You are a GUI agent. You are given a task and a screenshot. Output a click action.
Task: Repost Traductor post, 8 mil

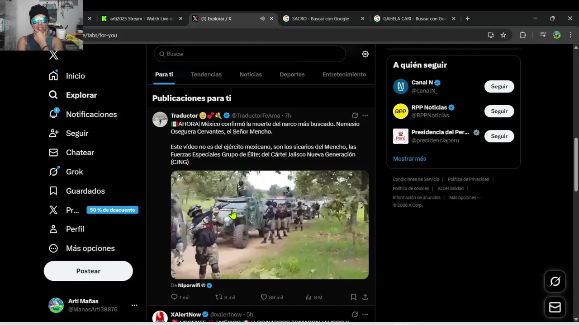point(225,297)
